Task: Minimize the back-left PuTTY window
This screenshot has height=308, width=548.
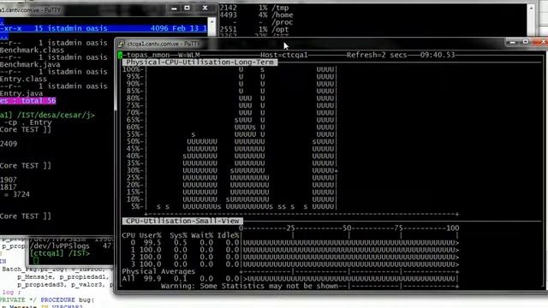Action: (x=174, y=8)
